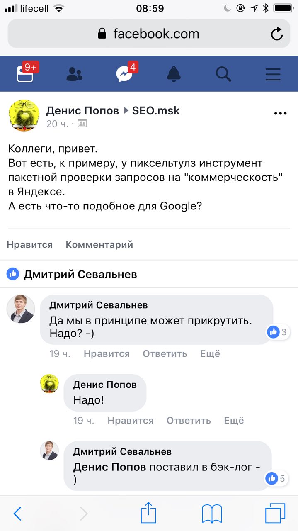
Task: Open Messenger chats icon
Action: [x=124, y=74]
